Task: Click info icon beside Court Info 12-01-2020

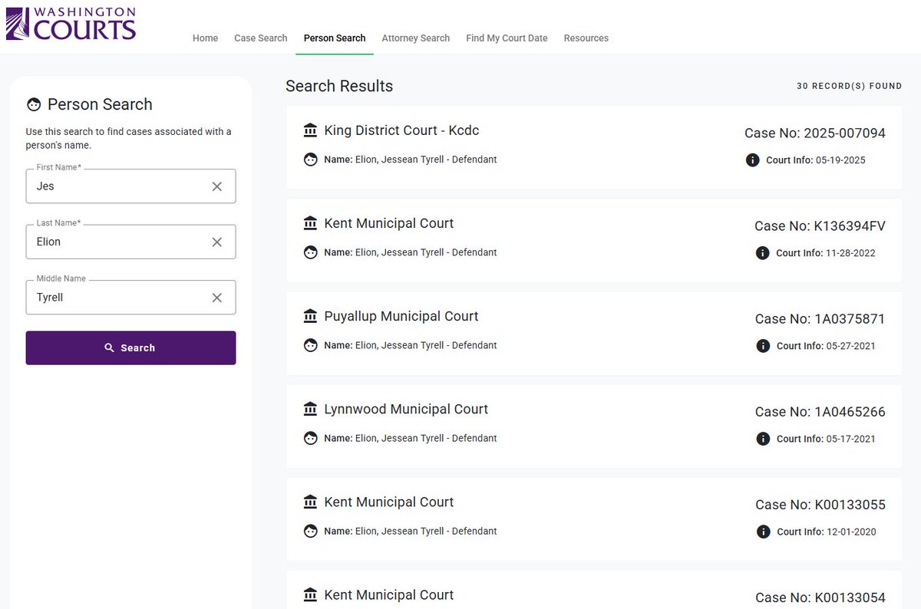Action: coord(763,532)
